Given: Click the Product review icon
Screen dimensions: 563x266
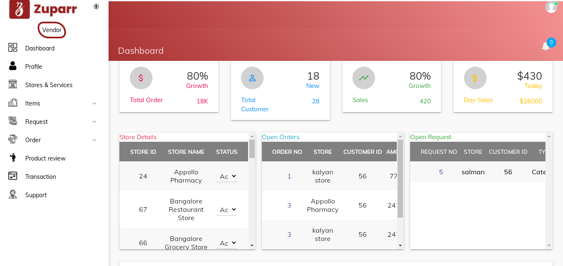Looking at the screenshot, I should pos(13,158).
